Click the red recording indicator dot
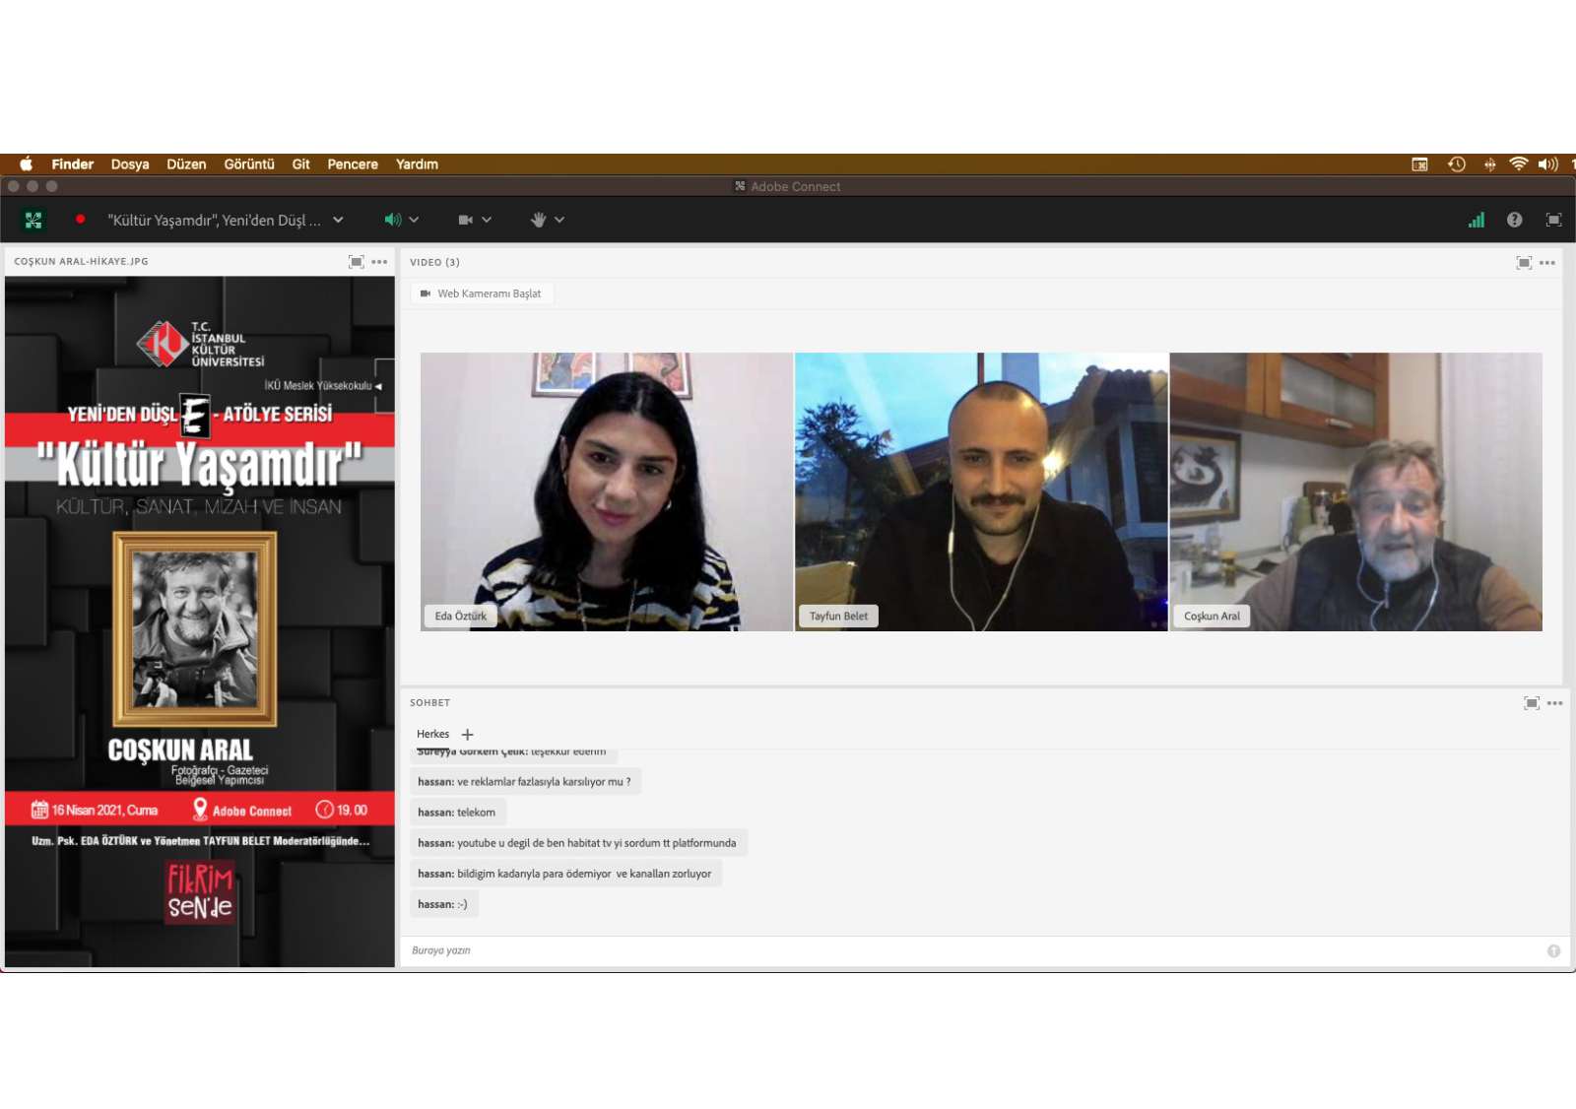 pos(81,220)
